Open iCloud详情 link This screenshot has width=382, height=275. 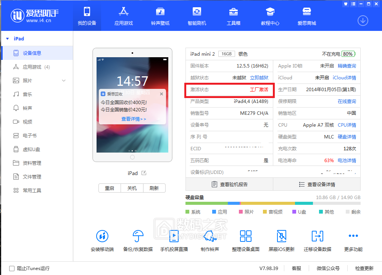point(344,78)
